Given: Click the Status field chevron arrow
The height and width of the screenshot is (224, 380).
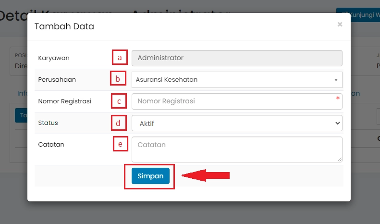Looking at the screenshot, I should pyautogui.click(x=336, y=124).
